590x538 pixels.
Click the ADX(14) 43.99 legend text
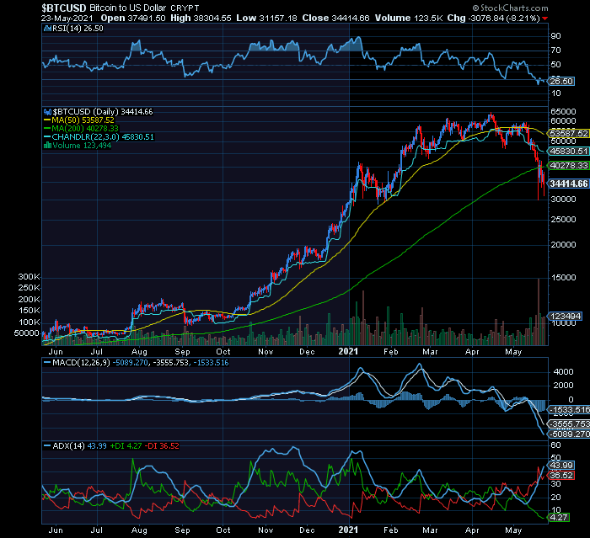[79, 446]
